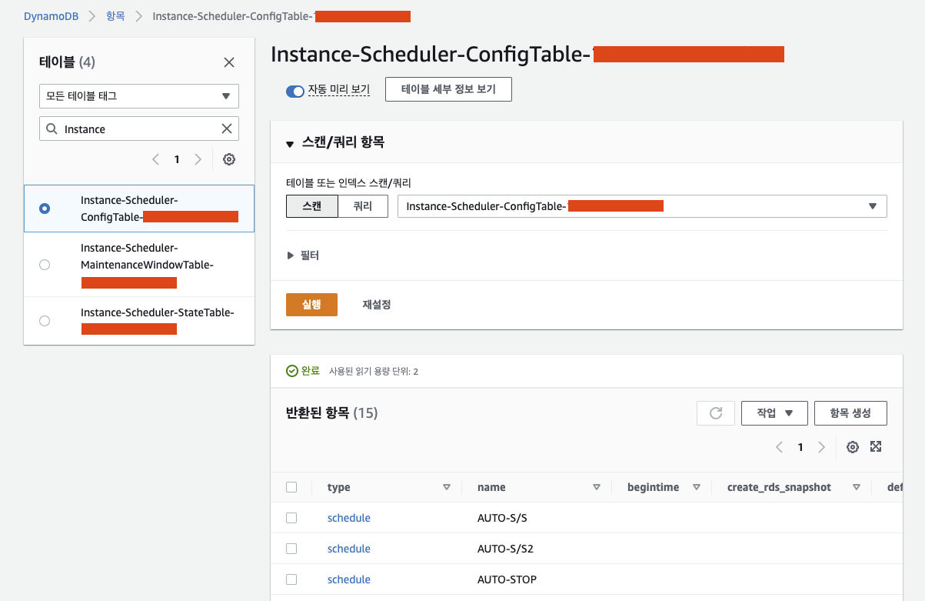Select Instance-Scheduler-ConfigTable radio button
The height and width of the screenshot is (601, 925).
[45, 209]
